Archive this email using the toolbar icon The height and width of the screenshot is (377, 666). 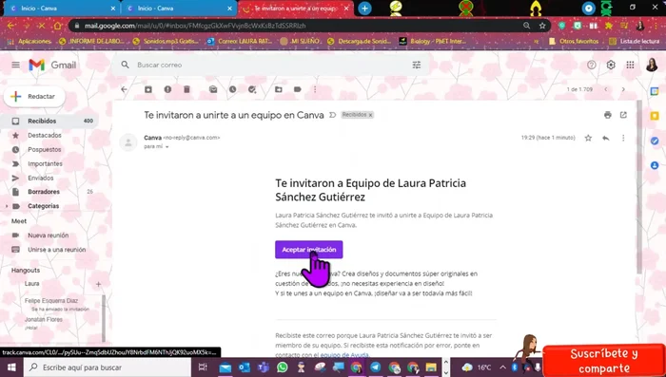coord(148,89)
